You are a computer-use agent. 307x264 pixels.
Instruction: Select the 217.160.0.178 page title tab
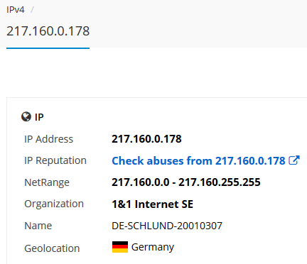coord(48,31)
